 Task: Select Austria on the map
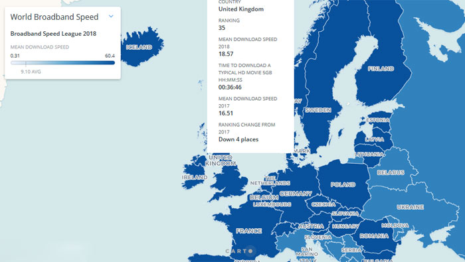pos(311,226)
